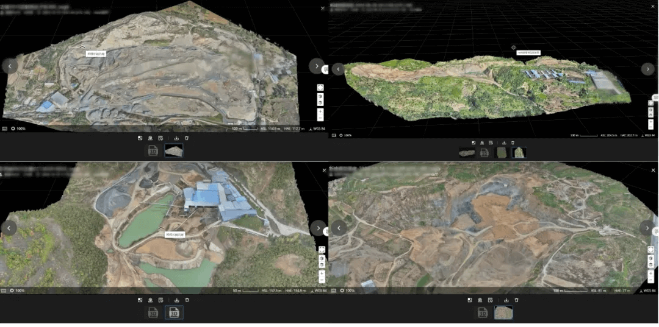Go to previous model in ASL 114.6 m panel
The height and width of the screenshot is (327, 659).
(x=10, y=66)
